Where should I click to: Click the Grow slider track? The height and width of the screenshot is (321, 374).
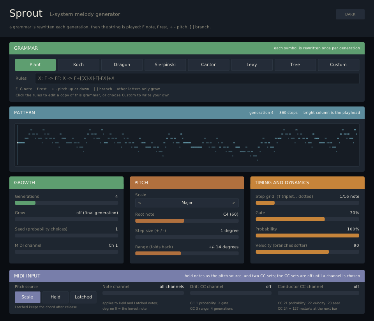(x=66, y=219)
